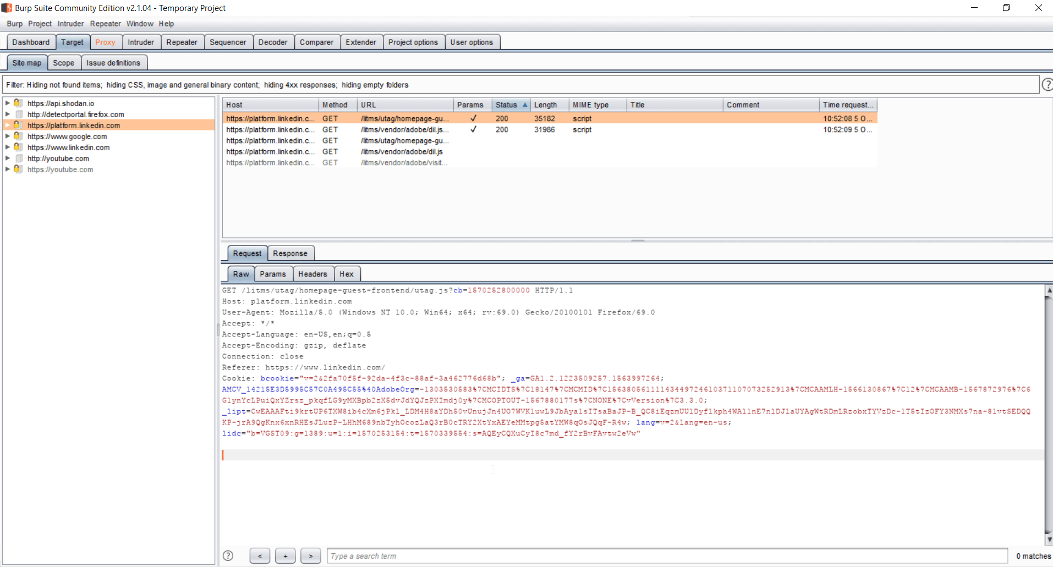1053x567 pixels.
Task: Click the Params checkmark in first row
Action: 473,118
